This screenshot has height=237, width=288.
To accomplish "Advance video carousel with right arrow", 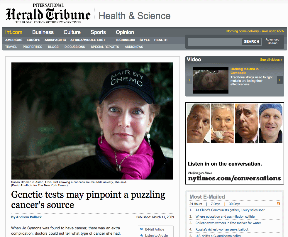I will pyautogui.click(x=280, y=80).
